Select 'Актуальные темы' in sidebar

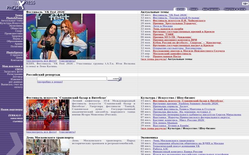click(x=12, y=21)
